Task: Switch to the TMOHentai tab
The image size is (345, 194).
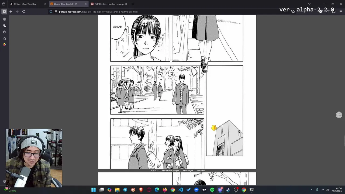Action: (x=109, y=4)
